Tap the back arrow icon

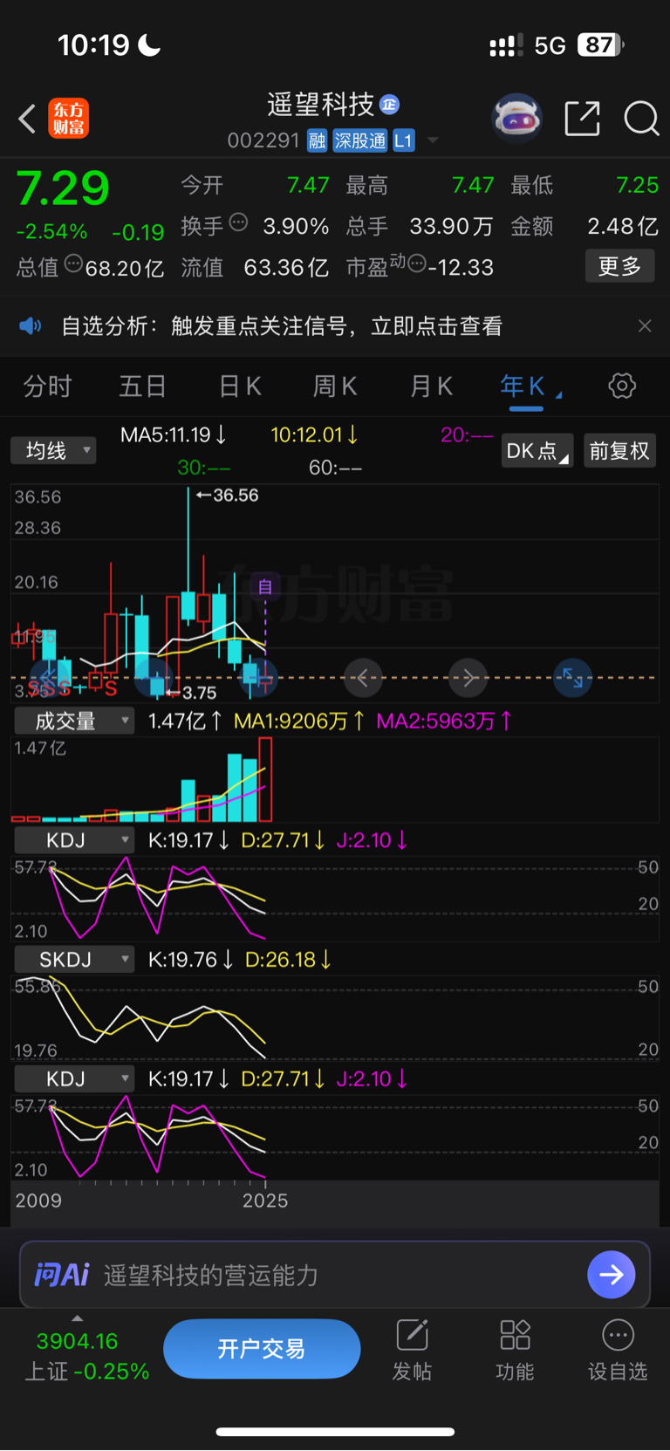pos(27,119)
